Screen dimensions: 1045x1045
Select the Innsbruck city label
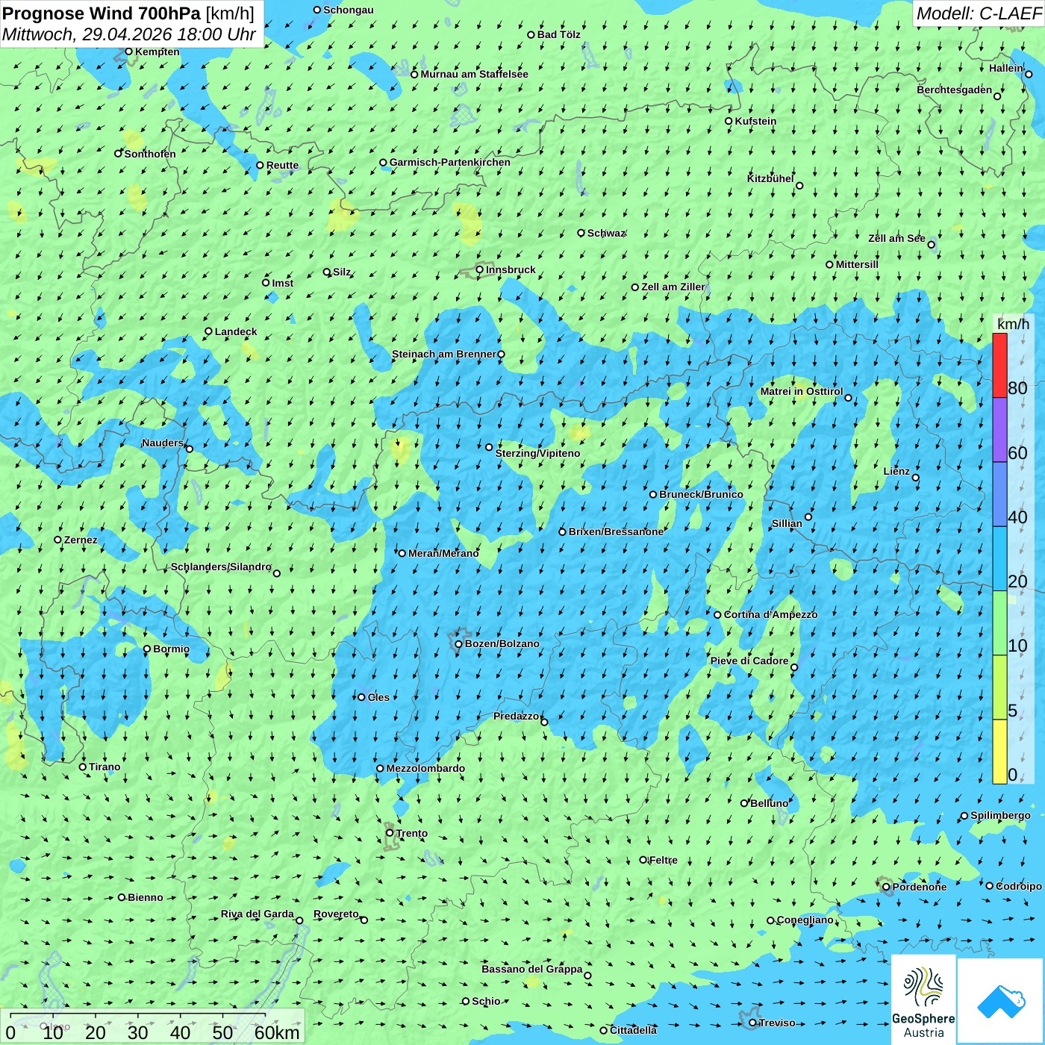(x=511, y=269)
